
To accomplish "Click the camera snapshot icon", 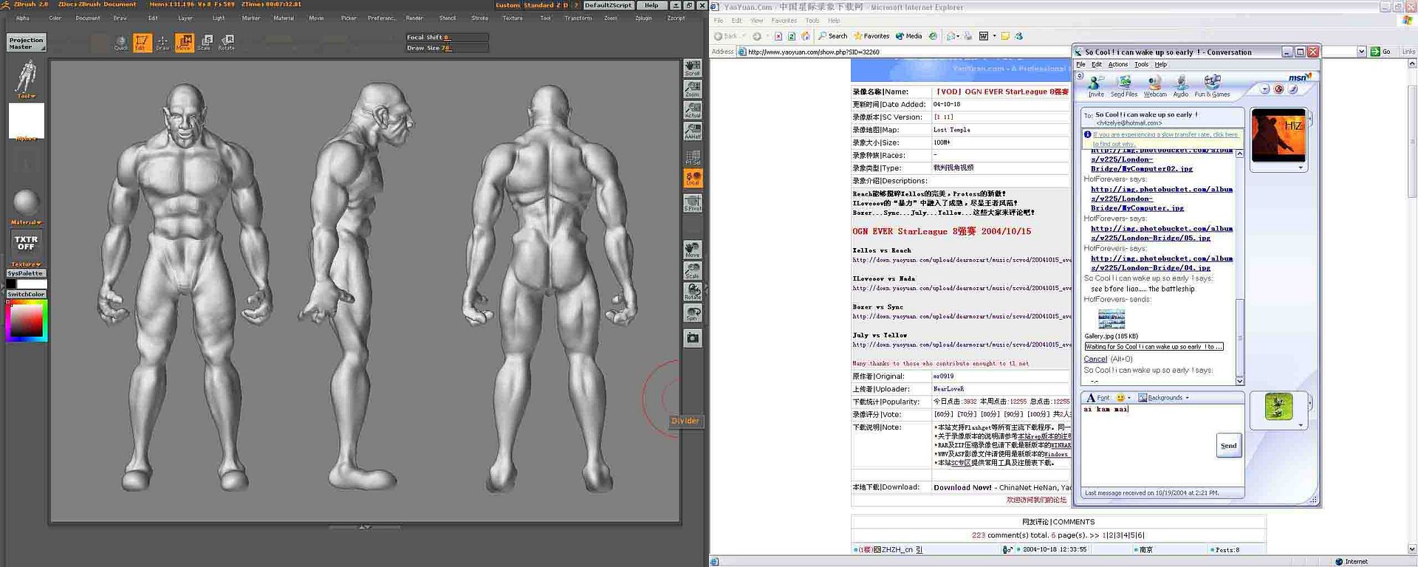I will [x=693, y=338].
